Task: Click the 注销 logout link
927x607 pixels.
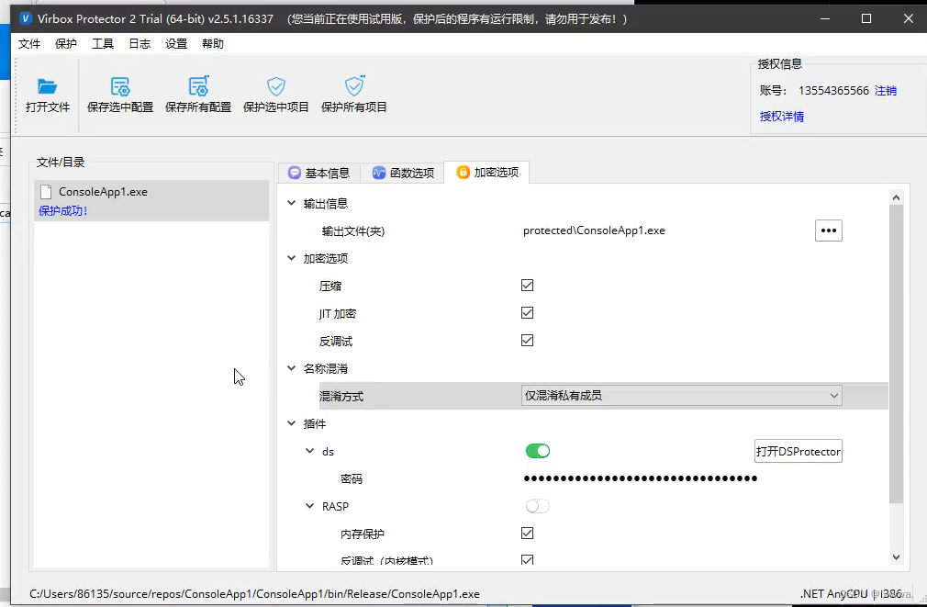Action: click(x=886, y=91)
